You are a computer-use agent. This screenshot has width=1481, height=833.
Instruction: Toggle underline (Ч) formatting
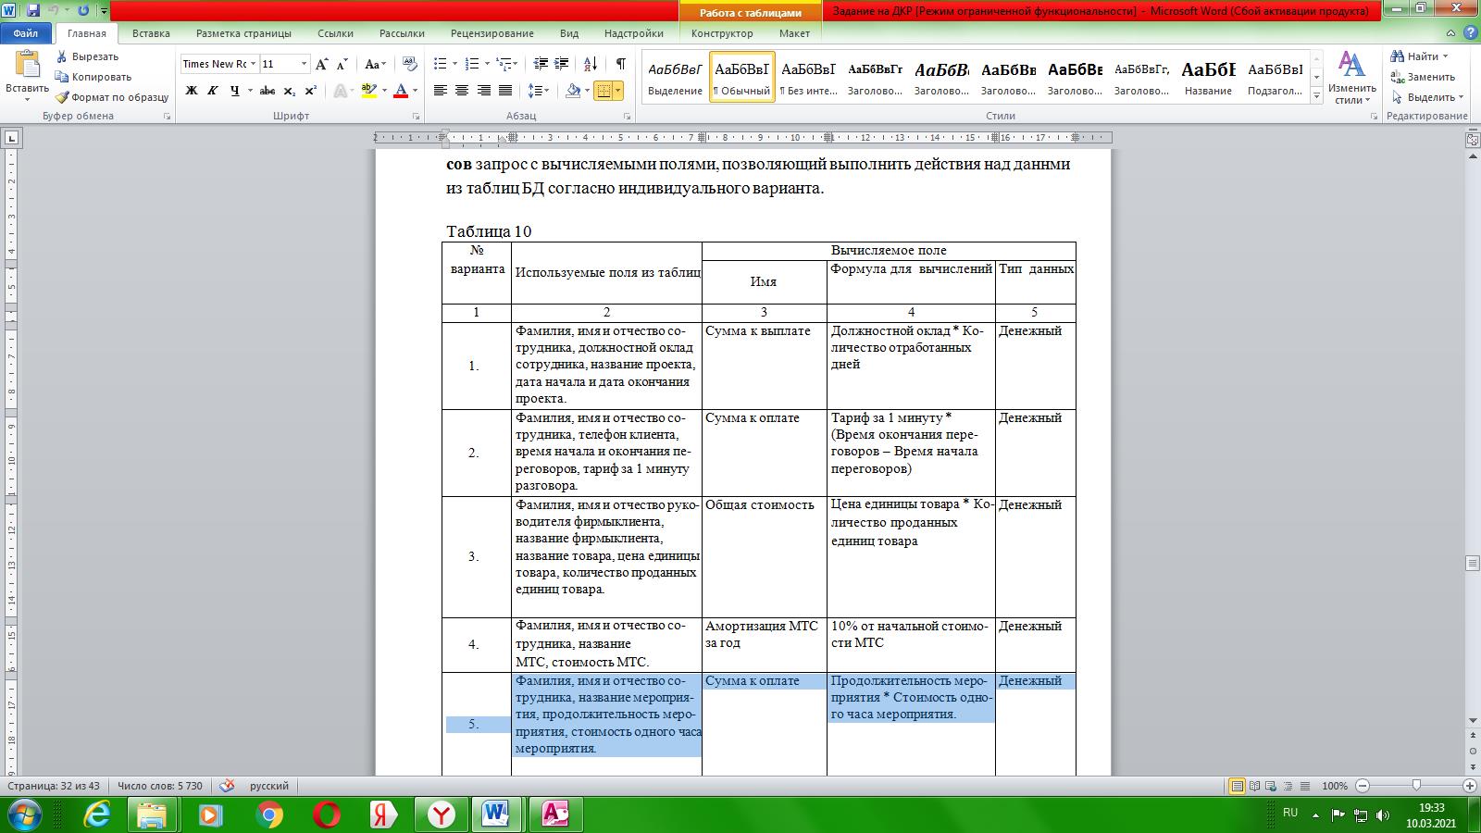[x=235, y=91]
